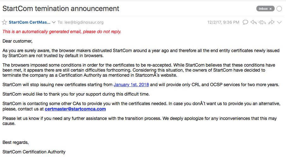Click recipient address lee@bigdinosaur.org
286x160 pixels.
pyautogui.click(x=84, y=22)
